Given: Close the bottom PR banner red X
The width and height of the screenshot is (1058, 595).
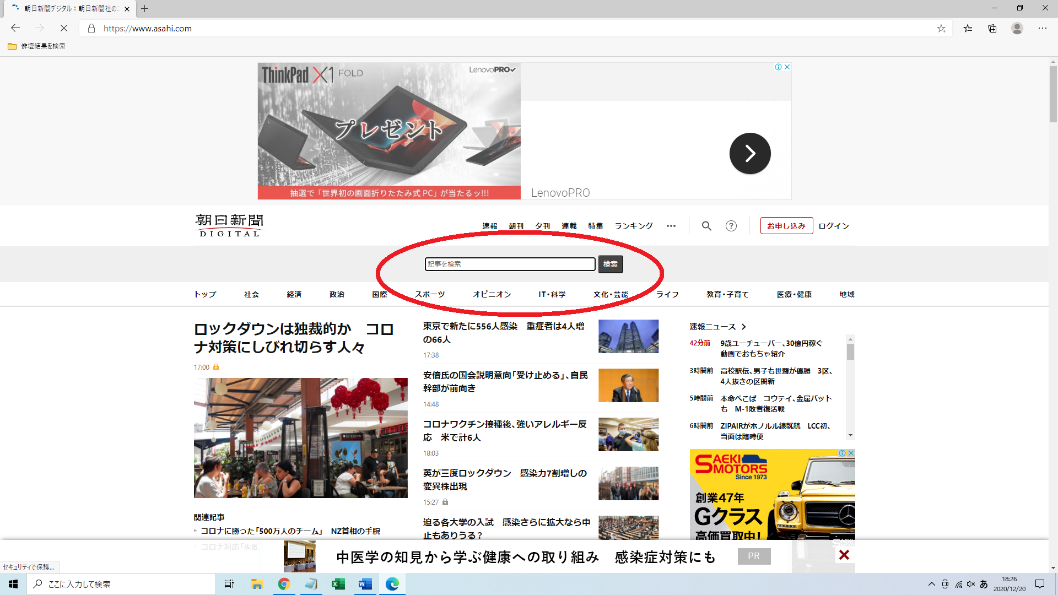Looking at the screenshot, I should pos(844,555).
